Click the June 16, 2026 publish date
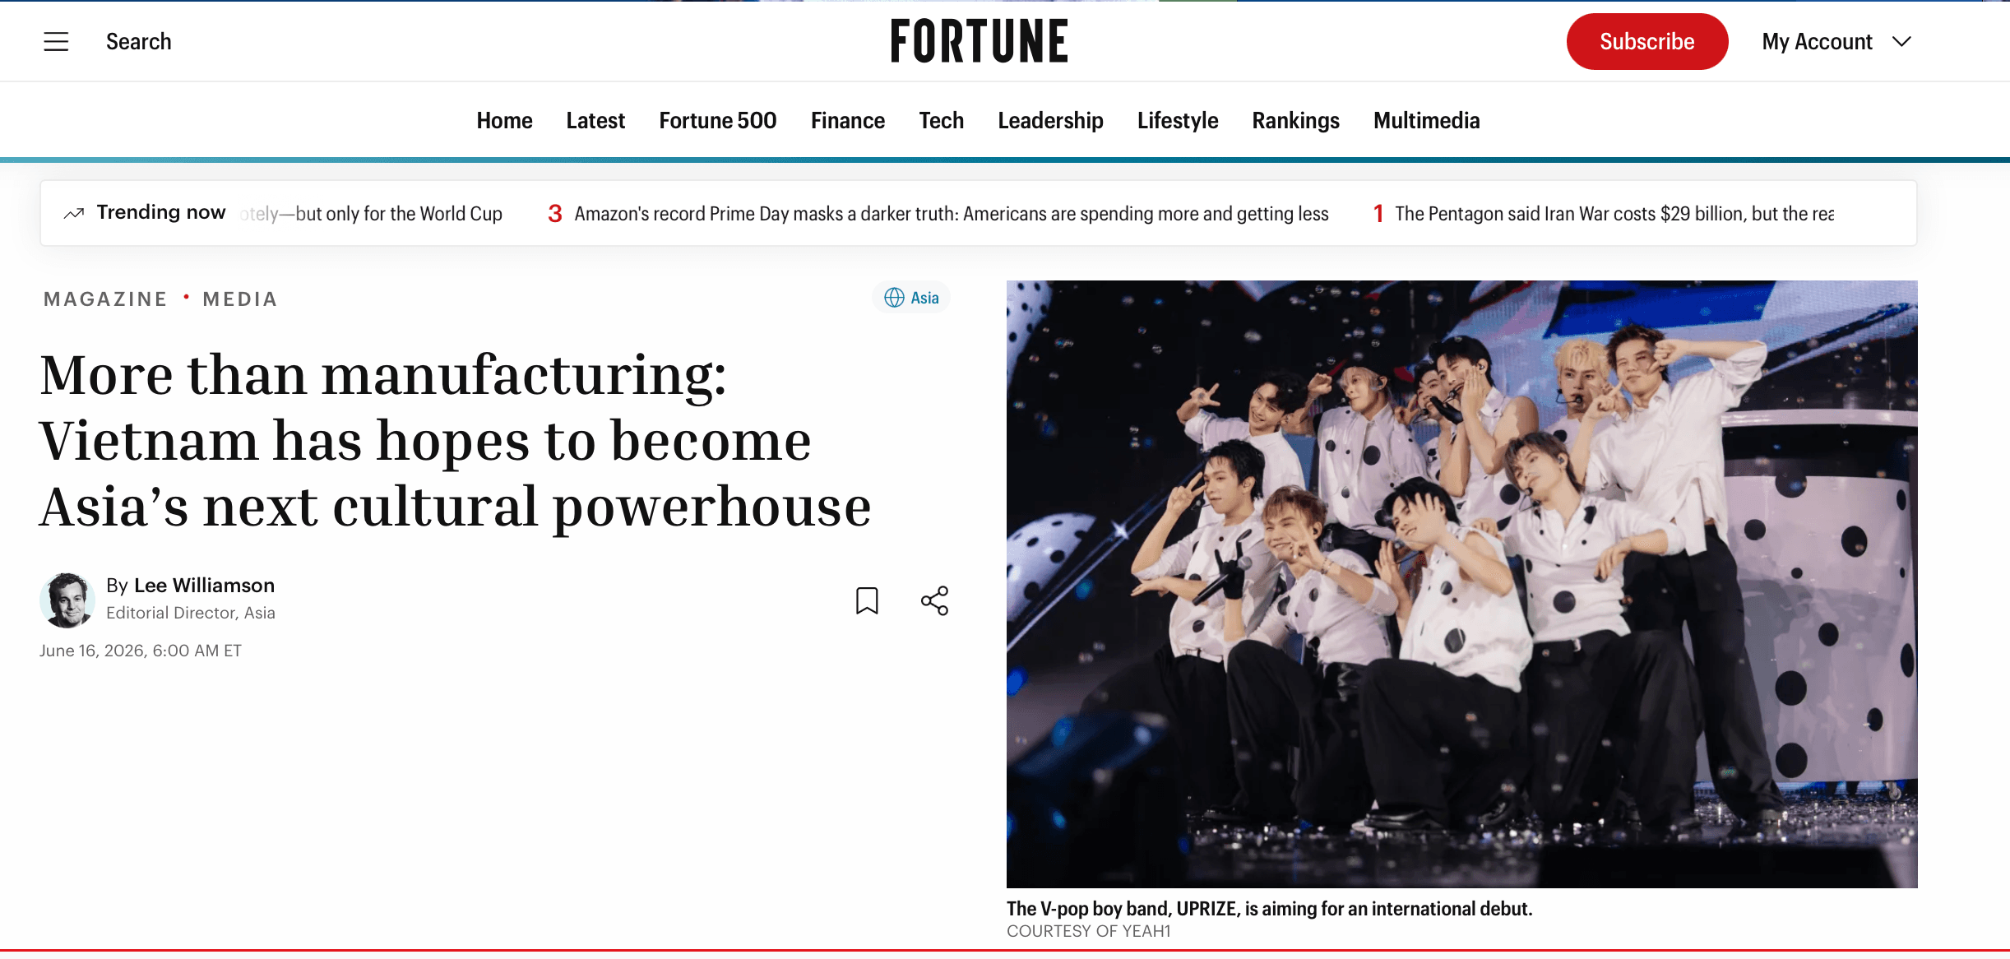2010x959 pixels. tap(140, 651)
